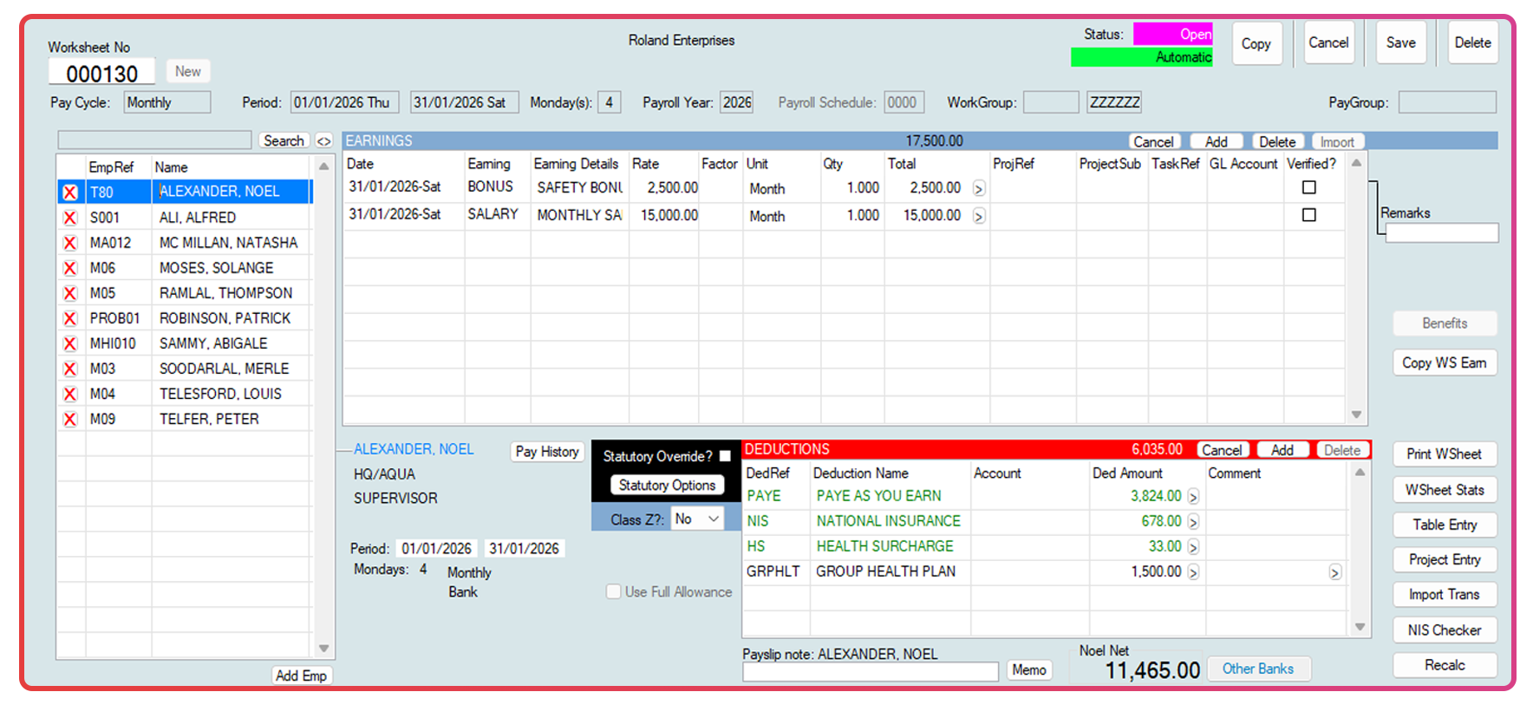The width and height of the screenshot is (1533, 705).
Task: Click the red X icon beside S001 Ali
Action: tap(70, 218)
